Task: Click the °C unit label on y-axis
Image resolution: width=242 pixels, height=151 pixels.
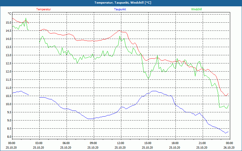Action: (9, 14)
